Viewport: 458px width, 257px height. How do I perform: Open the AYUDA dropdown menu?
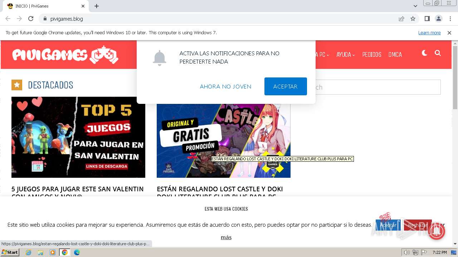click(x=346, y=55)
